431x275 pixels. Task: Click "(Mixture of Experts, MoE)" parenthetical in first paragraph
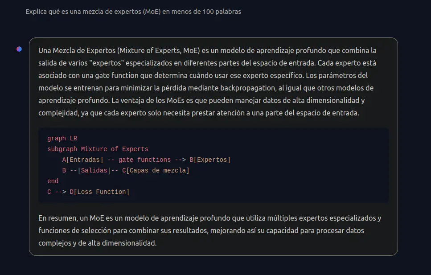click(x=159, y=51)
